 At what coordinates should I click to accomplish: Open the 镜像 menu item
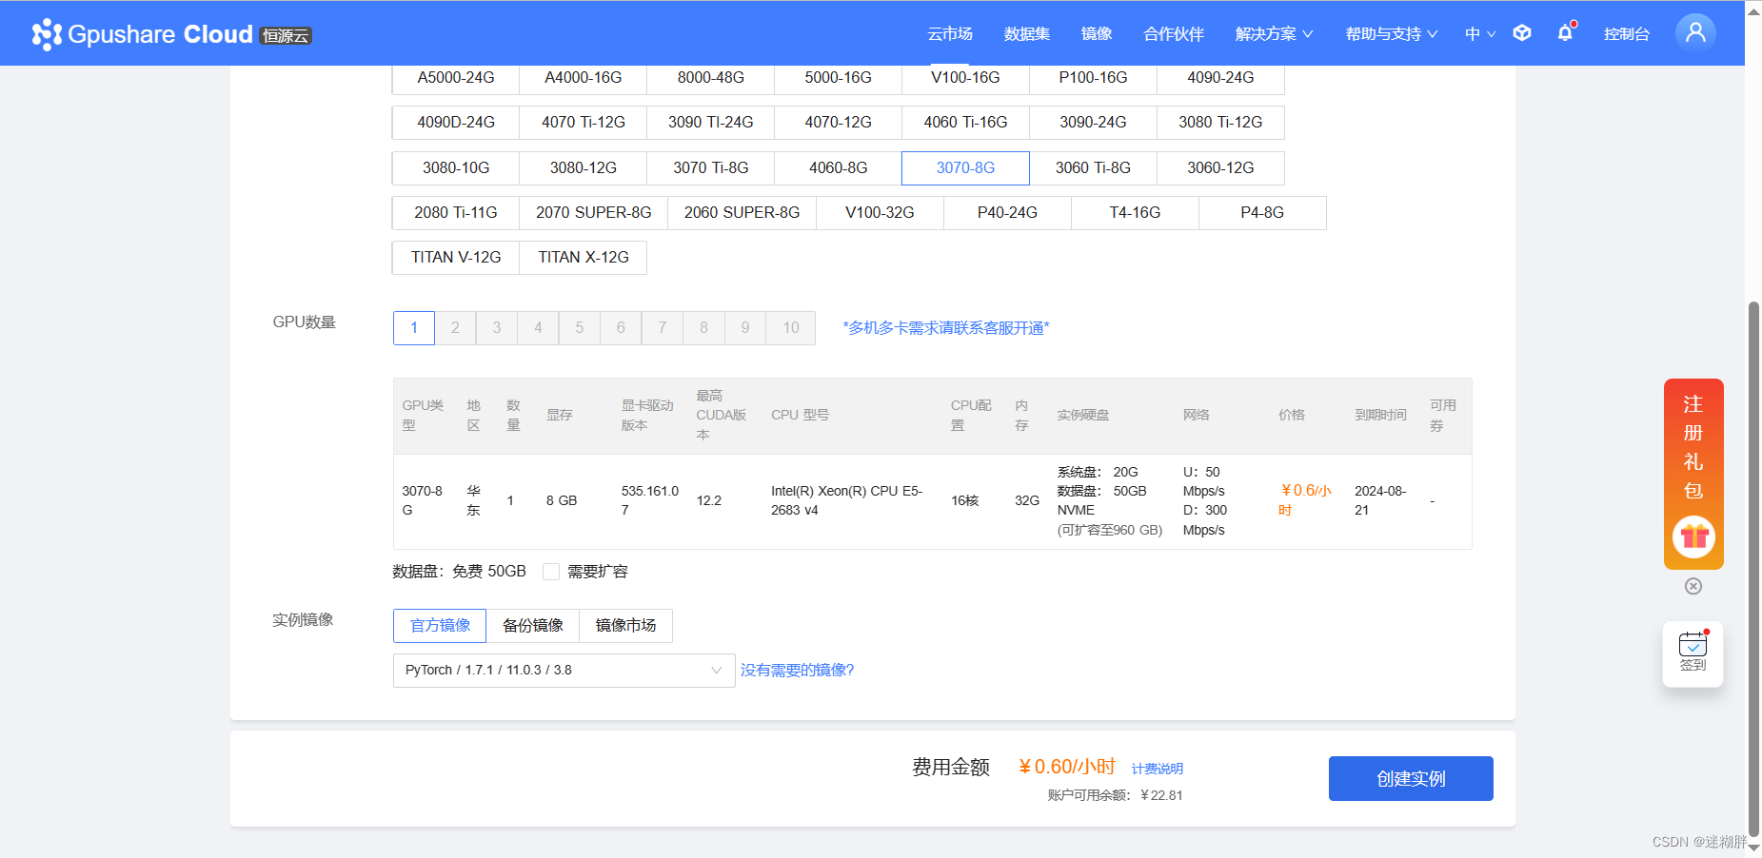point(1097,34)
